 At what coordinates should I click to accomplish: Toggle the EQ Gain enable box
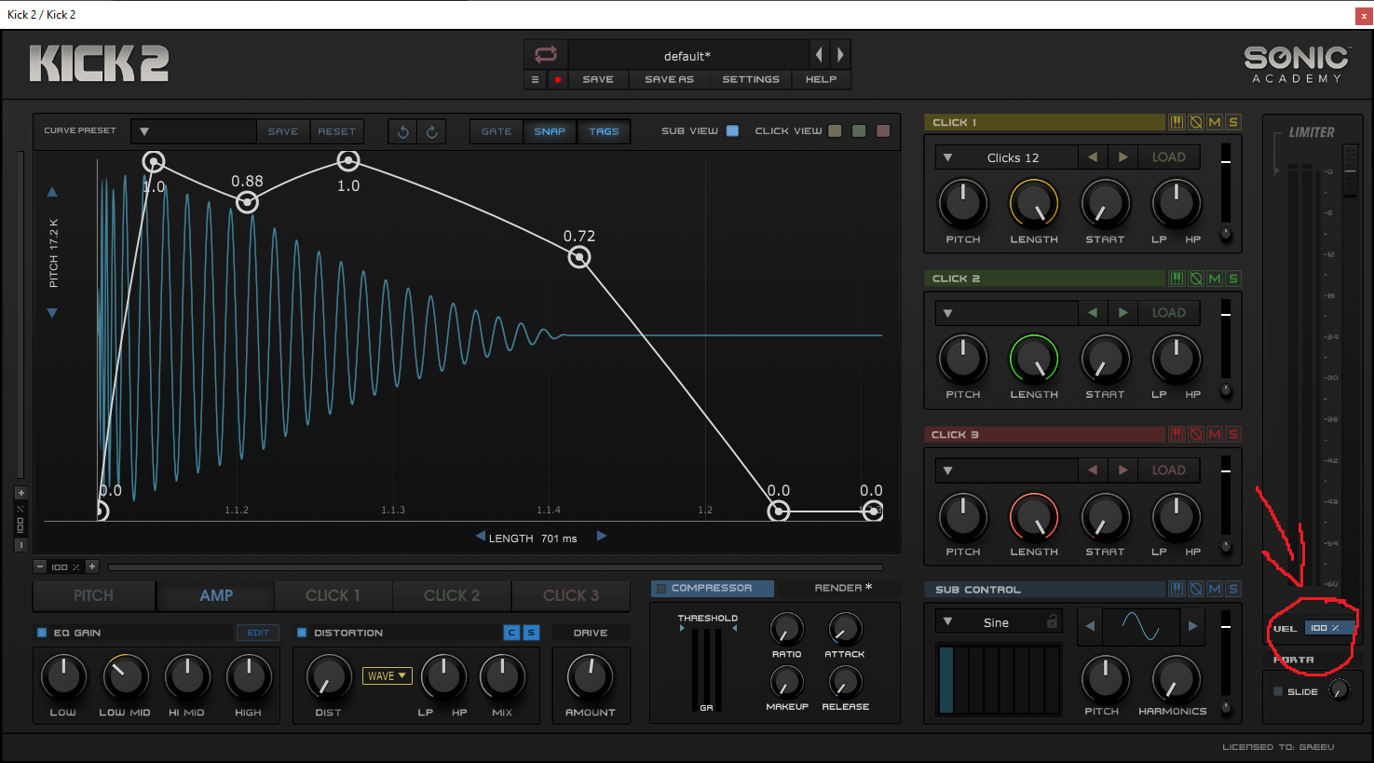tap(42, 633)
